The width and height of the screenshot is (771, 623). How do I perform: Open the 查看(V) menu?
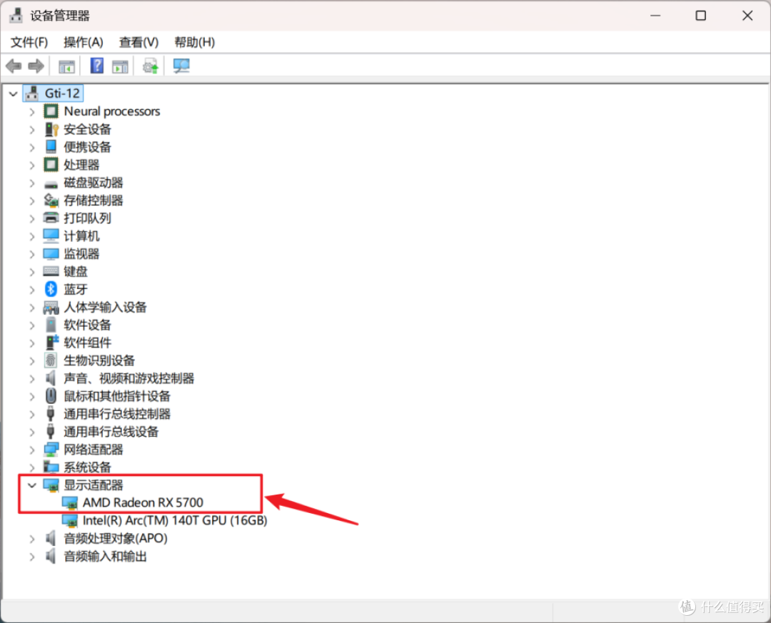(138, 42)
